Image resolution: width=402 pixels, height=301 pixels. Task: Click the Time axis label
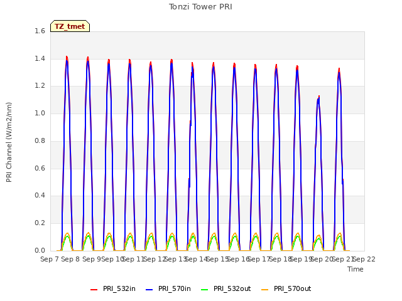coord(356,269)
